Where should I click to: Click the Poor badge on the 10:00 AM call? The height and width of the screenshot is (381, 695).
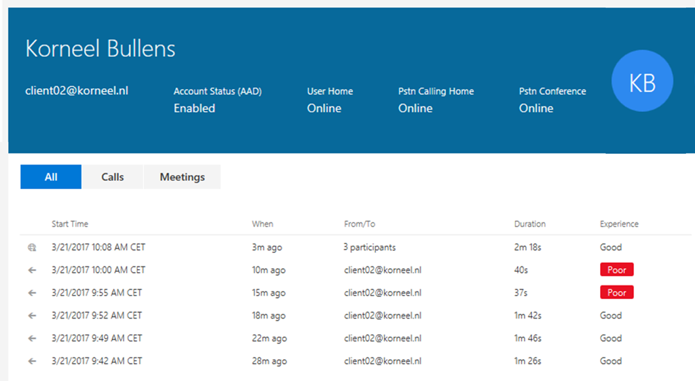click(x=616, y=270)
